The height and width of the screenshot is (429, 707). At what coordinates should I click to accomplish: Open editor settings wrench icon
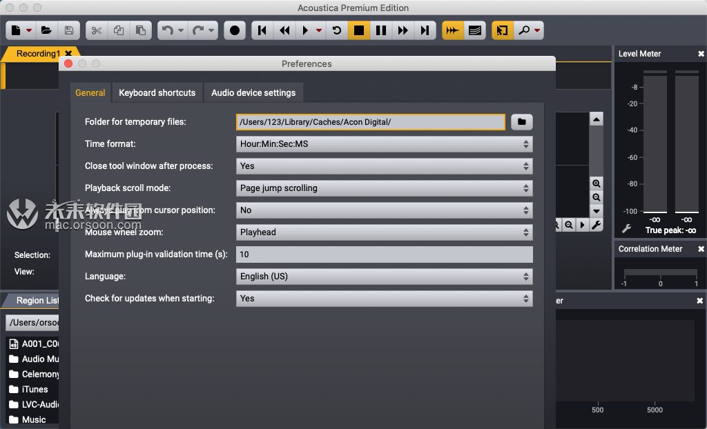coord(596,224)
